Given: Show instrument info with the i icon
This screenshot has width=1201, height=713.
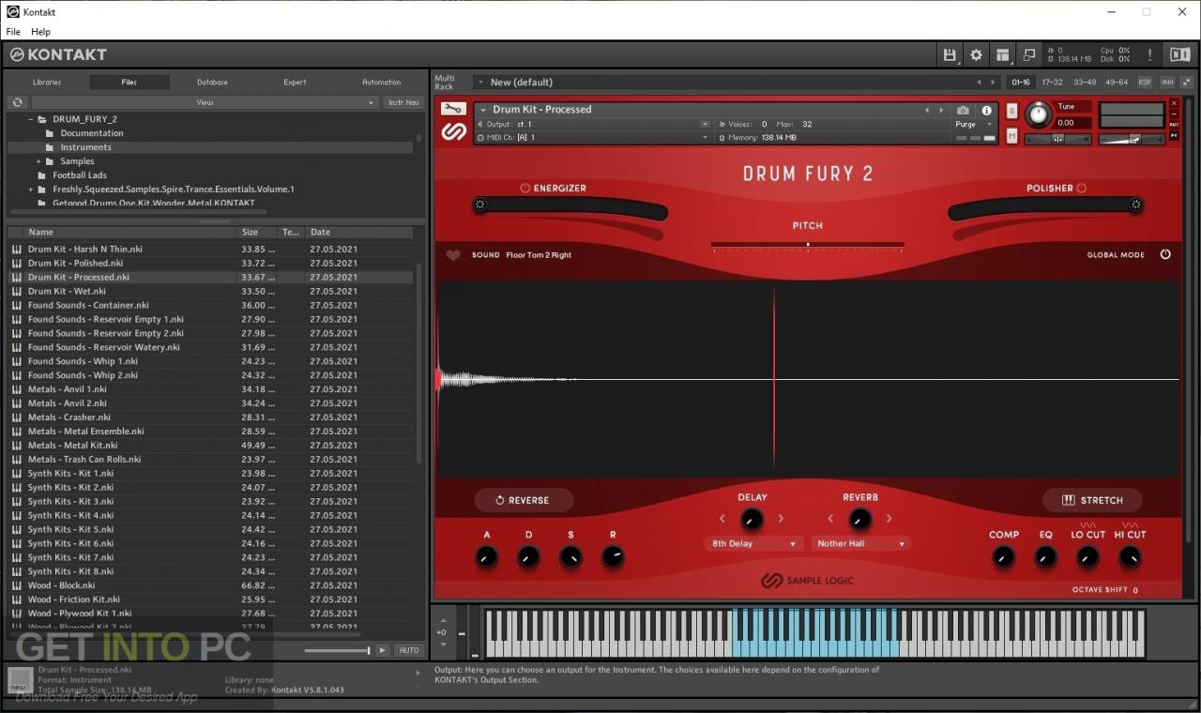Looking at the screenshot, I should (x=986, y=110).
